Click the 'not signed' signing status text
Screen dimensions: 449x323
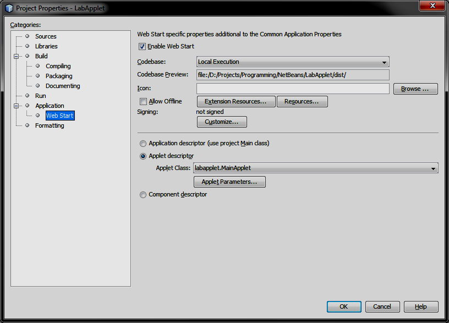pyautogui.click(x=210, y=112)
